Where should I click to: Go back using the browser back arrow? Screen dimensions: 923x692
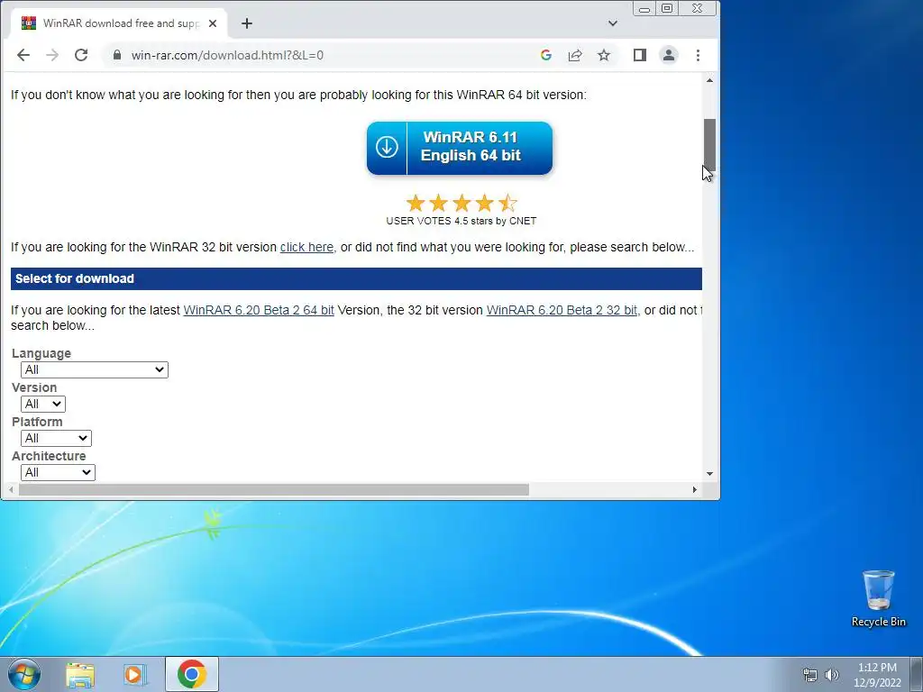tap(23, 55)
